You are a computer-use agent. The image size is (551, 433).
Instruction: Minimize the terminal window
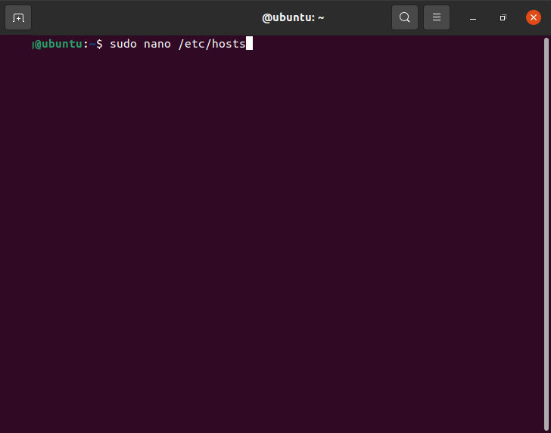[x=473, y=17]
